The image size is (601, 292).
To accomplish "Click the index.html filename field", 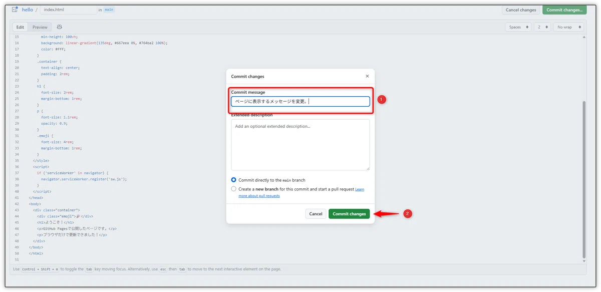I will coord(68,10).
